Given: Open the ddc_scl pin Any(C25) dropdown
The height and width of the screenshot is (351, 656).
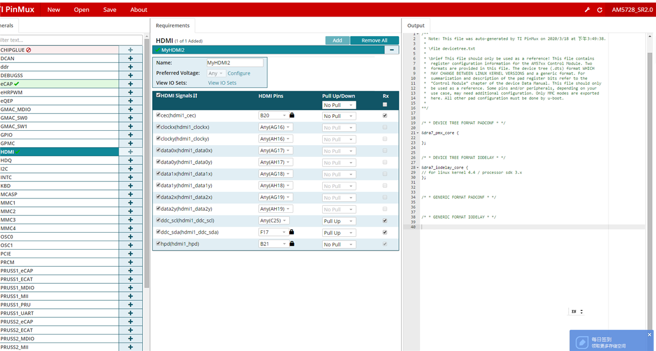Looking at the screenshot, I should pos(274,221).
